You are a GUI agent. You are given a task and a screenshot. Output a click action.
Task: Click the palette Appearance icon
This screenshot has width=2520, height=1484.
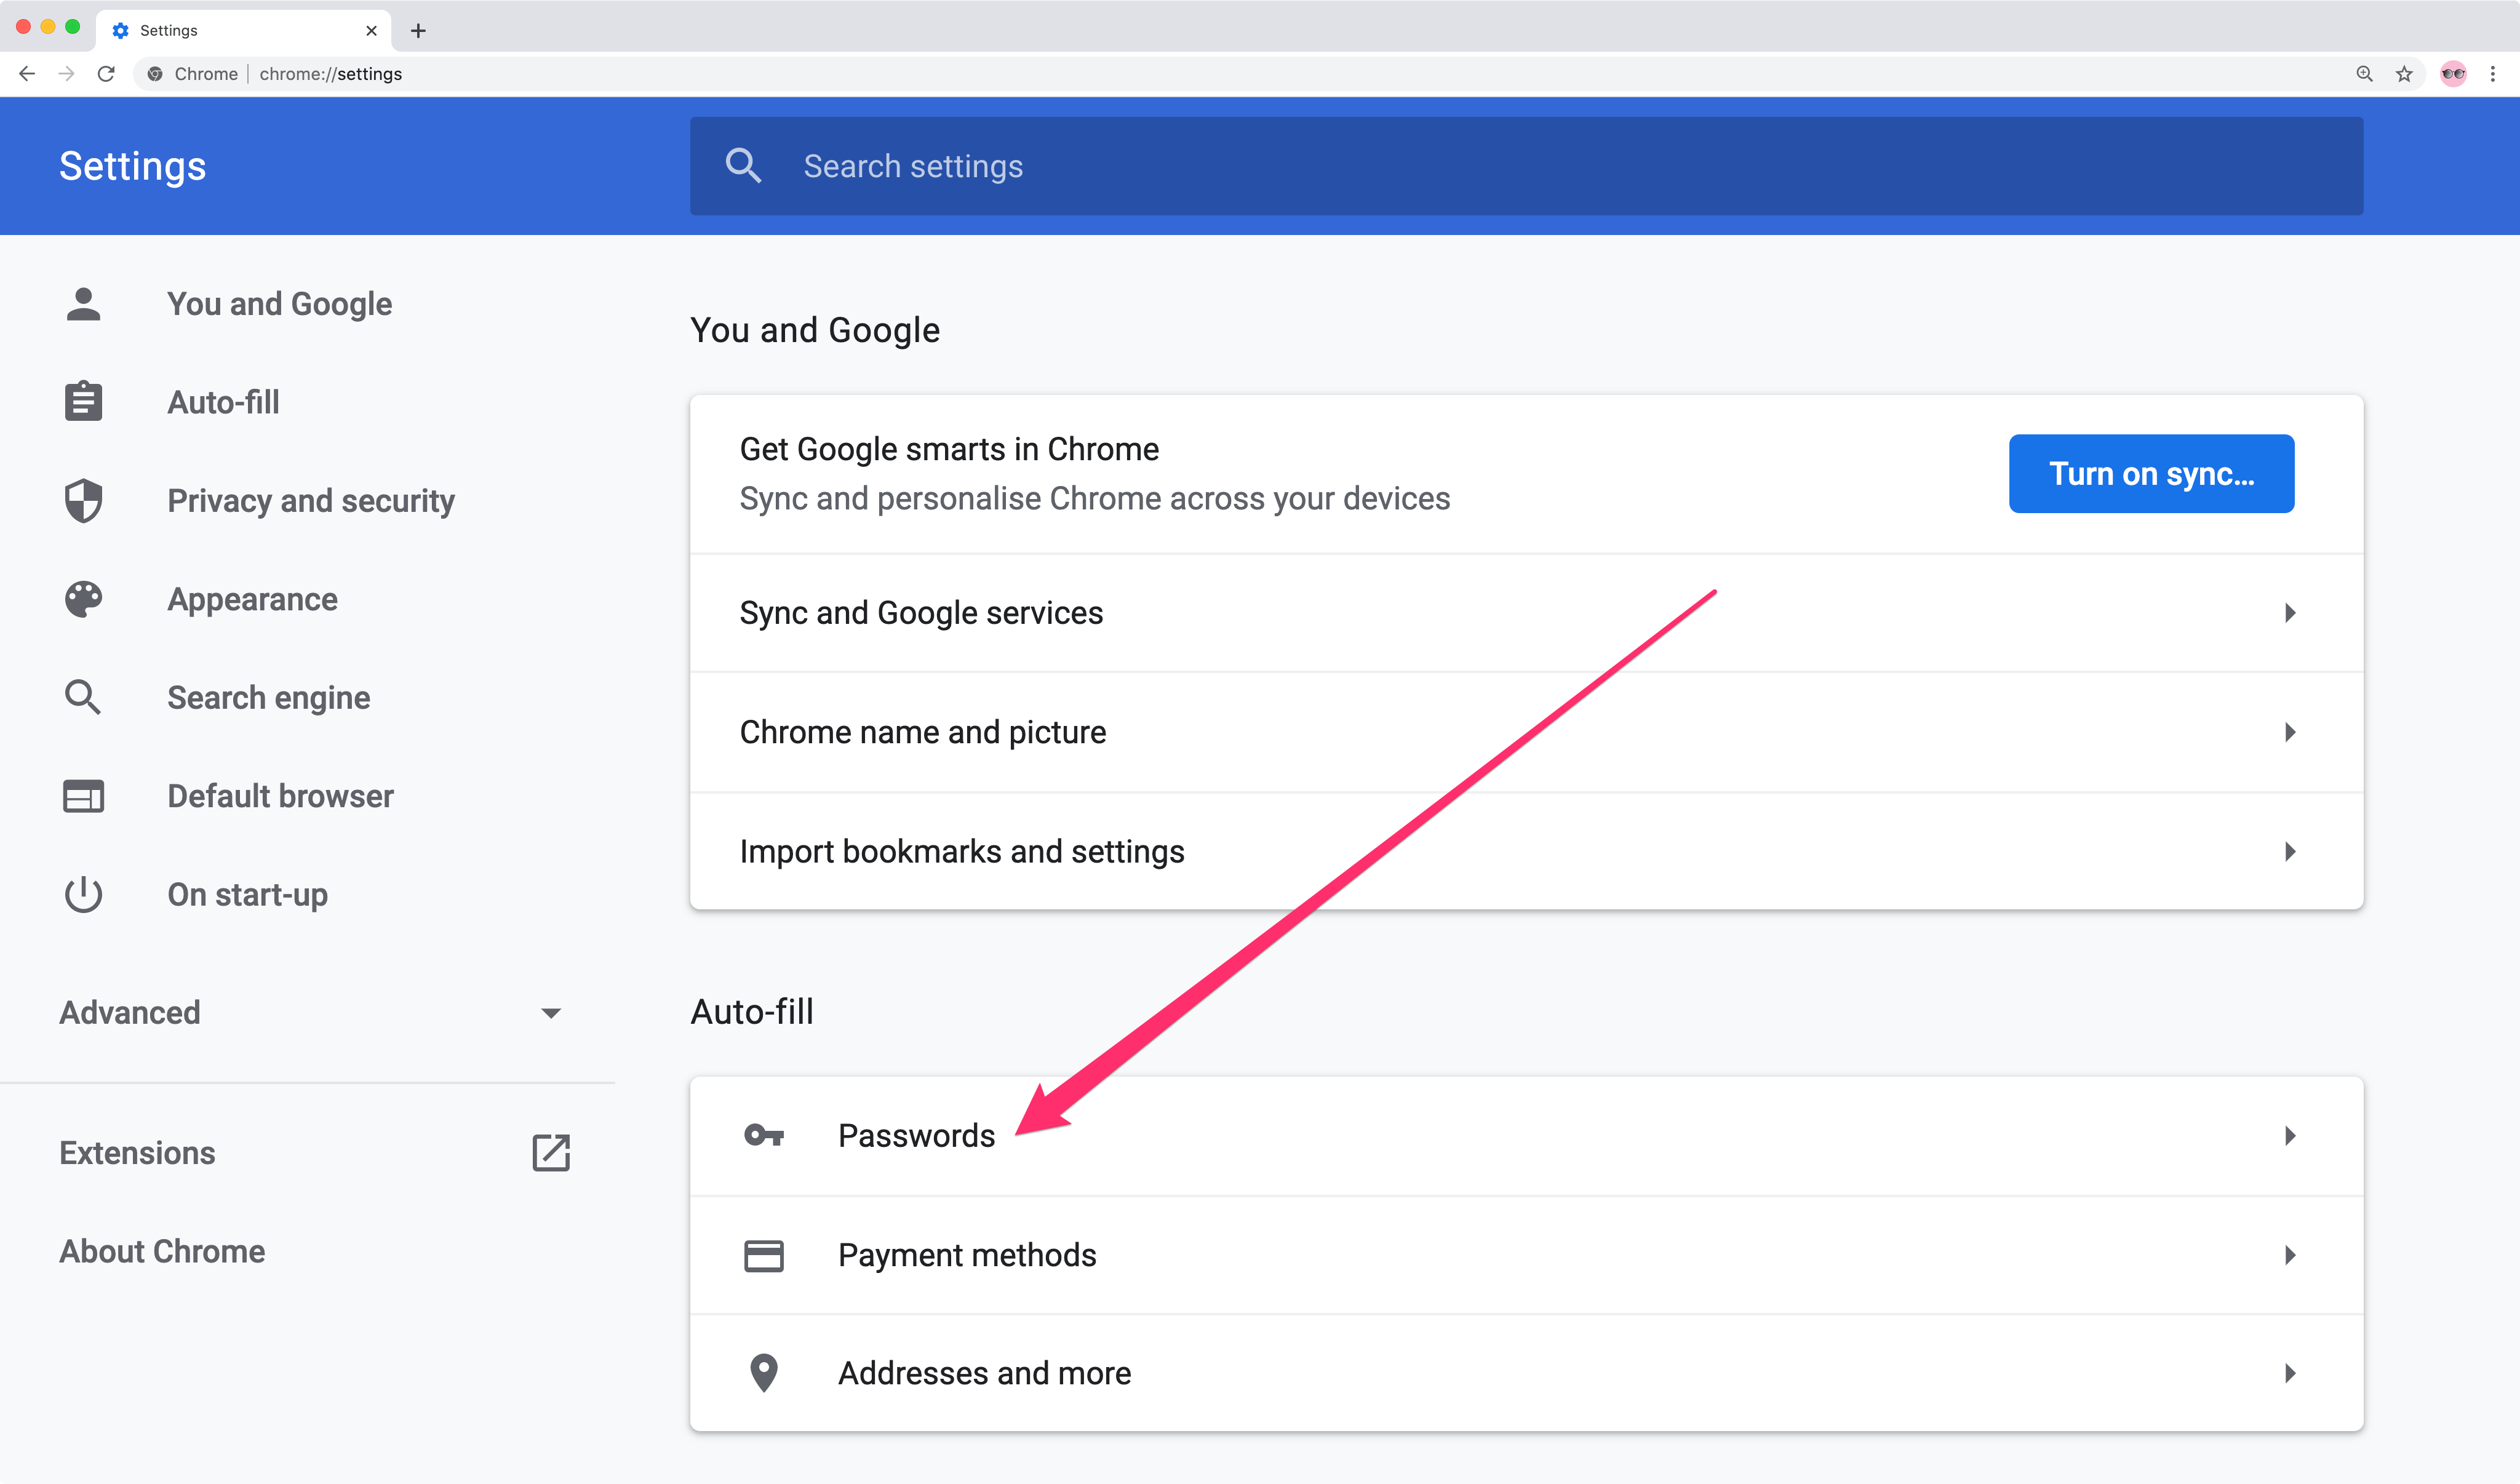tap(83, 599)
